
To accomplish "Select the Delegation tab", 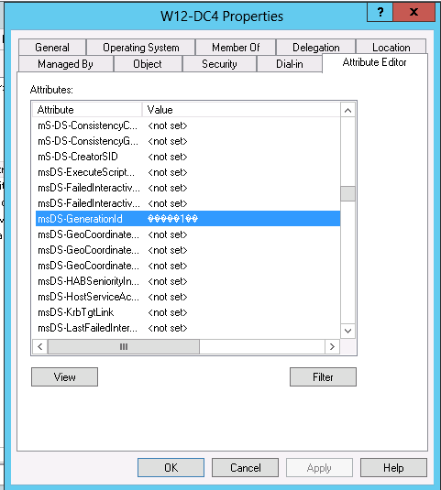I will pos(316,48).
